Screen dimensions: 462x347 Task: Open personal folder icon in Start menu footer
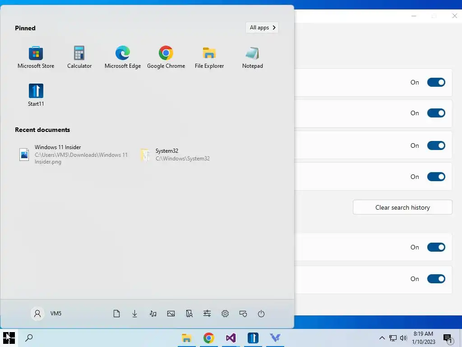pos(189,314)
